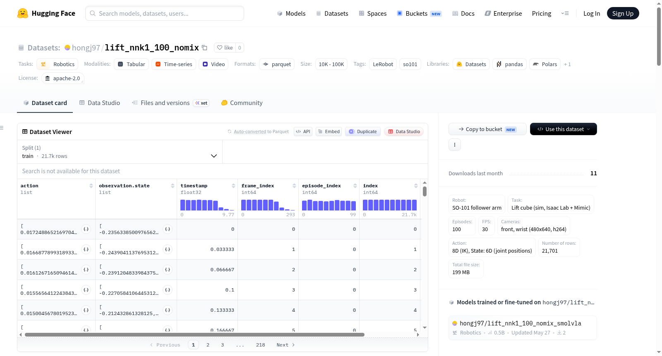662x356 pixels.
Task: Jump to page 218 of the table
Action: (261, 345)
